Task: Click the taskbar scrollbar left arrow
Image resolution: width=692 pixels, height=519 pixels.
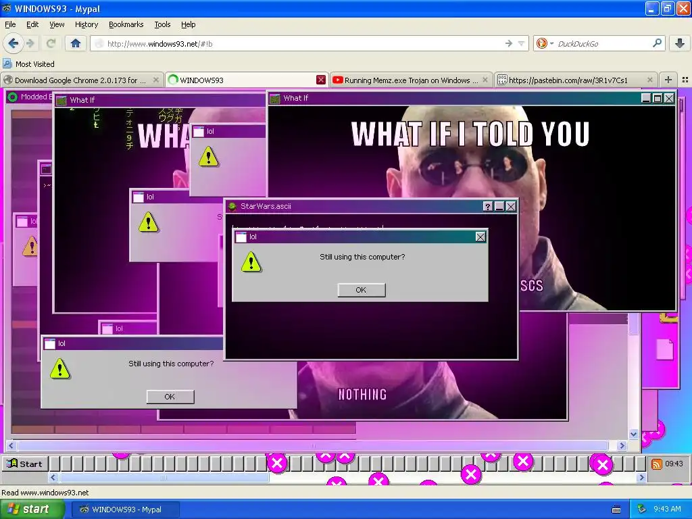Action: pyautogui.click(x=53, y=477)
